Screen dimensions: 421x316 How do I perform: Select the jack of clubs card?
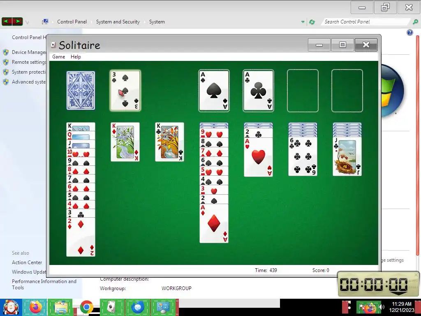(x=347, y=156)
